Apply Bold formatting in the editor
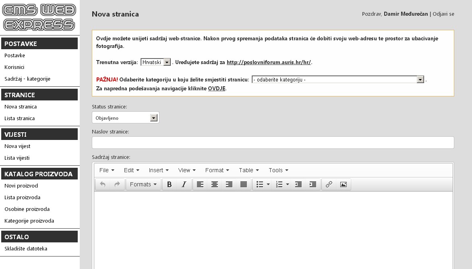Image resolution: width=472 pixels, height=269 pixels. pos(168,184)
